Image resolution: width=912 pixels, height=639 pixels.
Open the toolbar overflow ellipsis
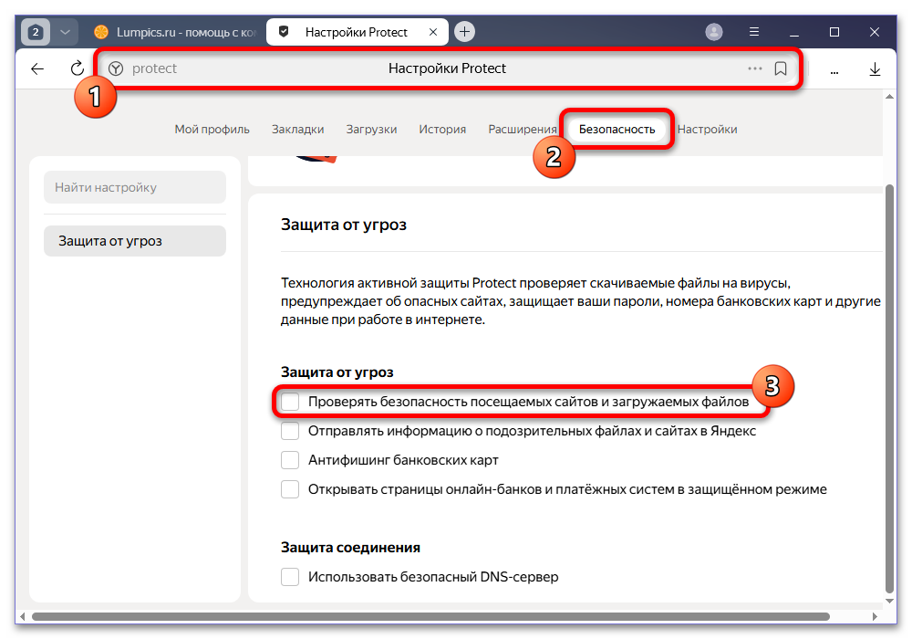[834, 71]
